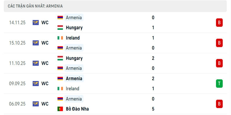Click Ireland team name in 09.09.25 match
The height and width of the screenshot is (115, 231).
pyautogui.click(x=72, y=89)
